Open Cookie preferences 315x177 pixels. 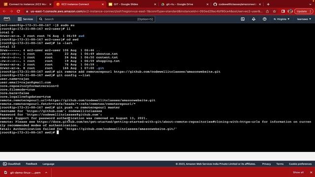(x=300, y=164)
